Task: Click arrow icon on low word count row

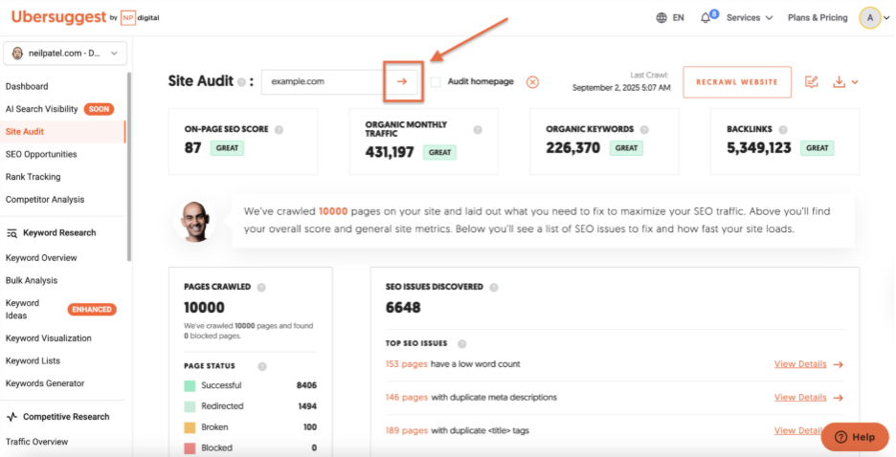Action: pyautogui.click(x=839, y=364)
